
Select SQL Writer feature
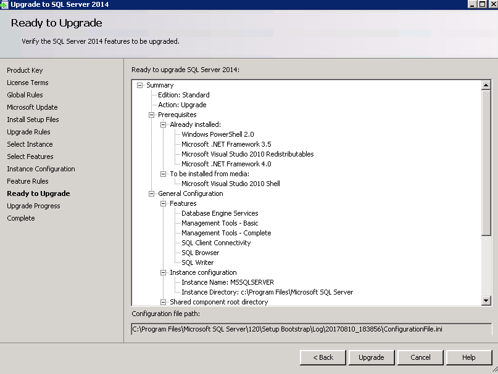197,262
